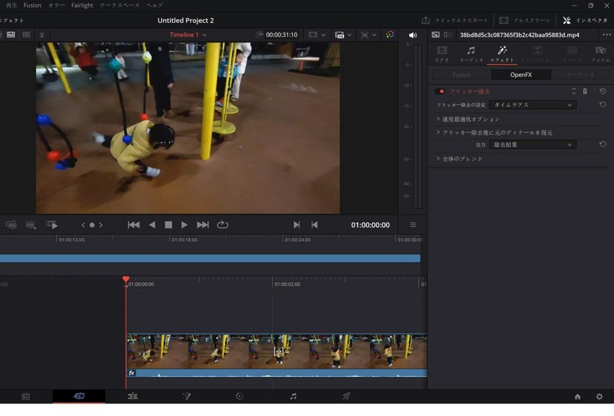Image resolution: width=614 pixels, height=416 pixels.
Task: Expand the 全体のブレンド section
Action: (462, 158)
